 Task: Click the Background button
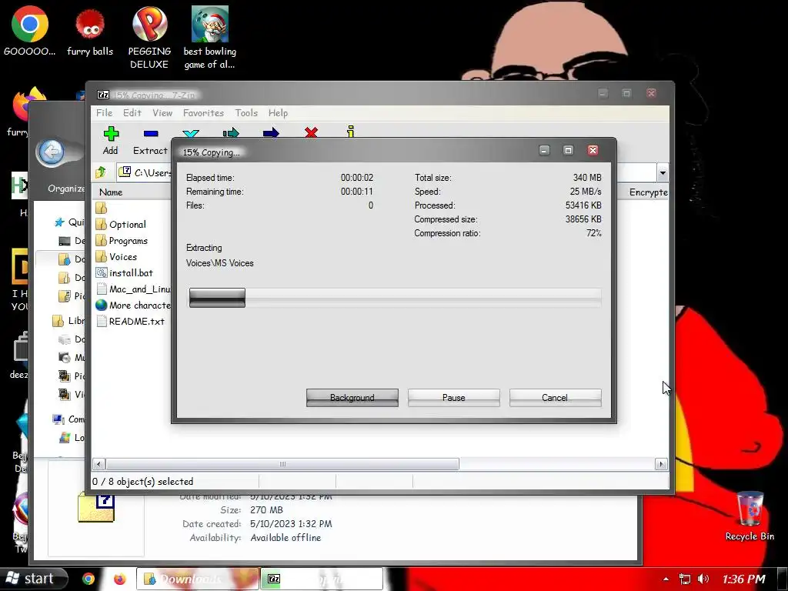352,398
